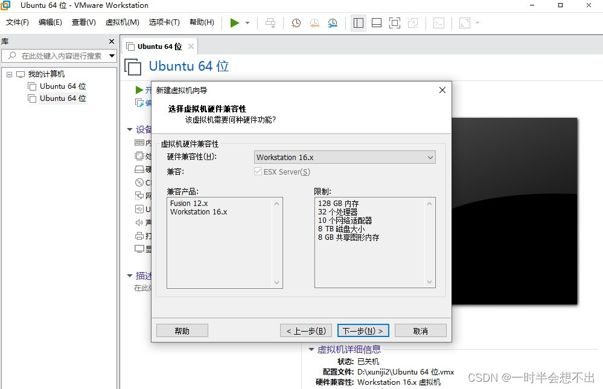Viewport: 603px width, 389px height.
Task: Open the 查看(V) menu
Action: (x=83, y=22)
